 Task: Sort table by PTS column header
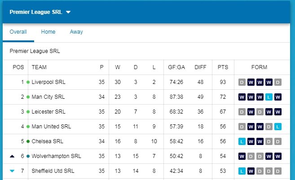tap(223, 67)
